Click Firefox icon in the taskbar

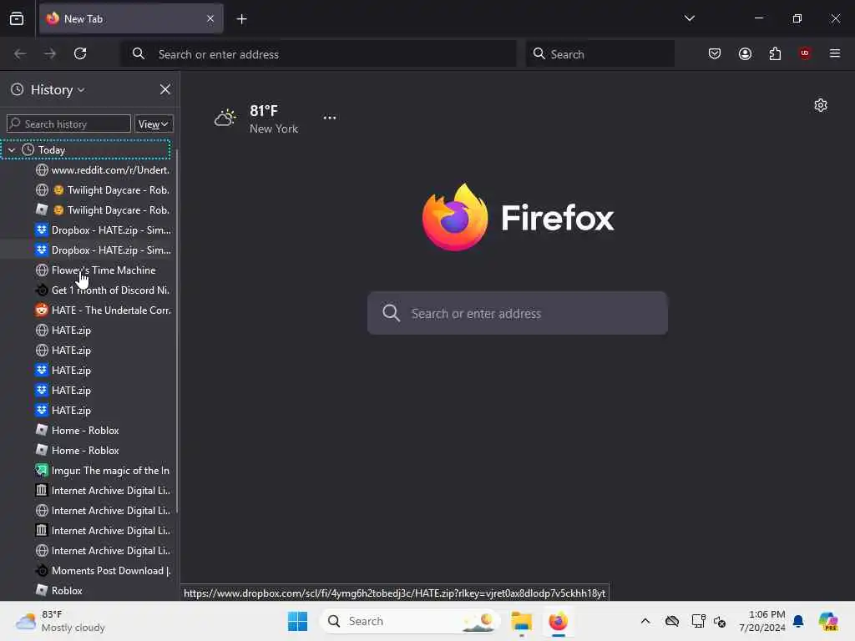pyautogui.click(x=558, y=621)
